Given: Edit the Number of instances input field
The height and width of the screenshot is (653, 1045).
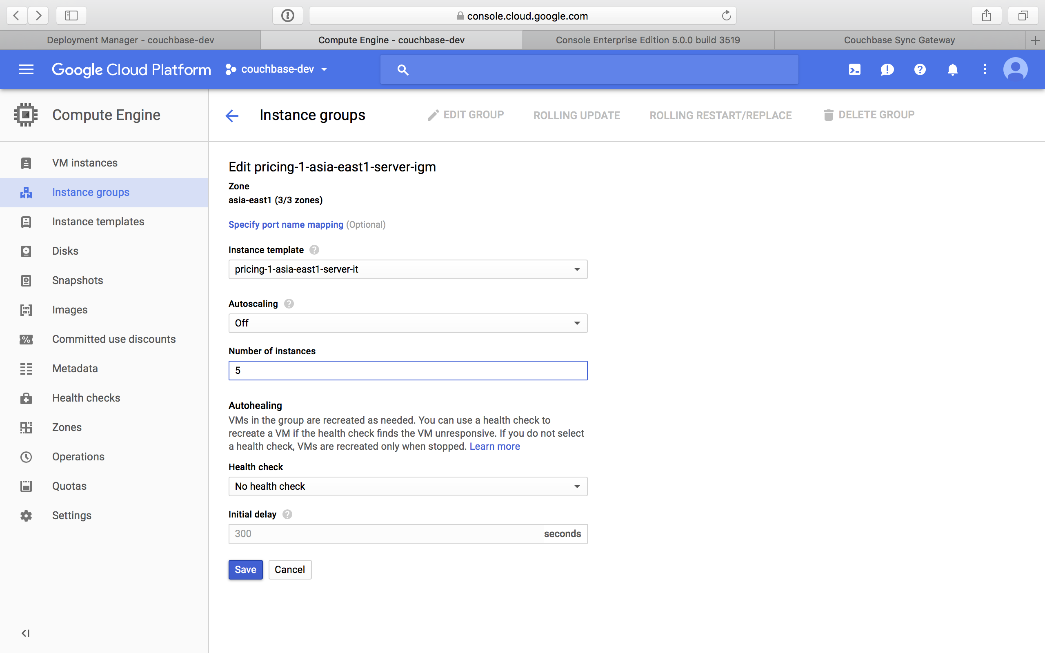Looking at the screenshot, I should [408, 370].
